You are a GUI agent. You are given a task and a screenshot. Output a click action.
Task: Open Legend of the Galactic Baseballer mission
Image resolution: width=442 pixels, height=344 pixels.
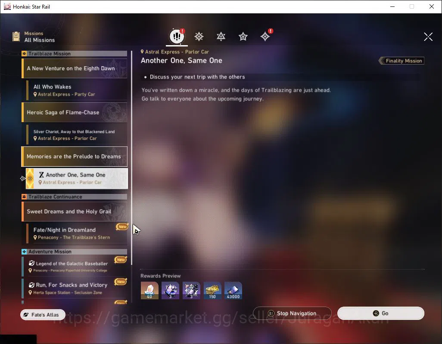[x=75, y=266]
